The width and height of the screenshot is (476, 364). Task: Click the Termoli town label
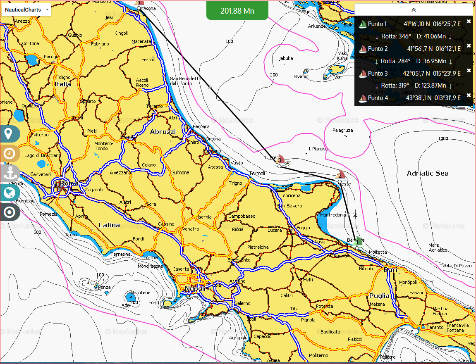pos(257,174)
